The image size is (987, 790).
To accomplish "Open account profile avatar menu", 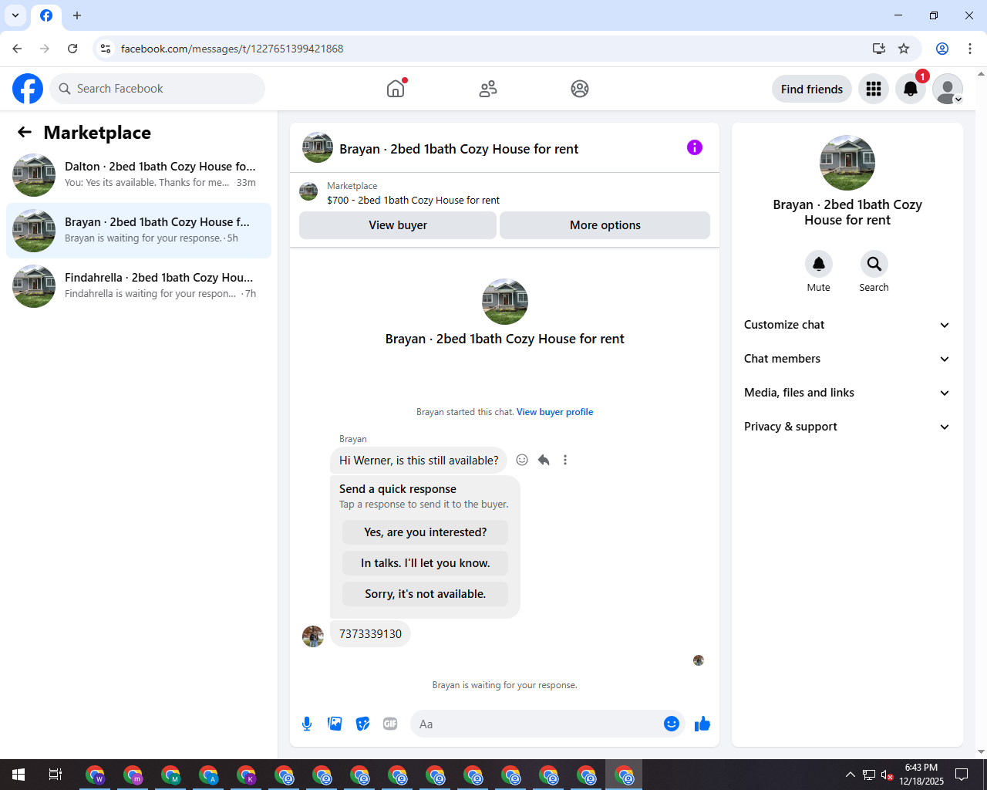I will [x=948, y=89].
